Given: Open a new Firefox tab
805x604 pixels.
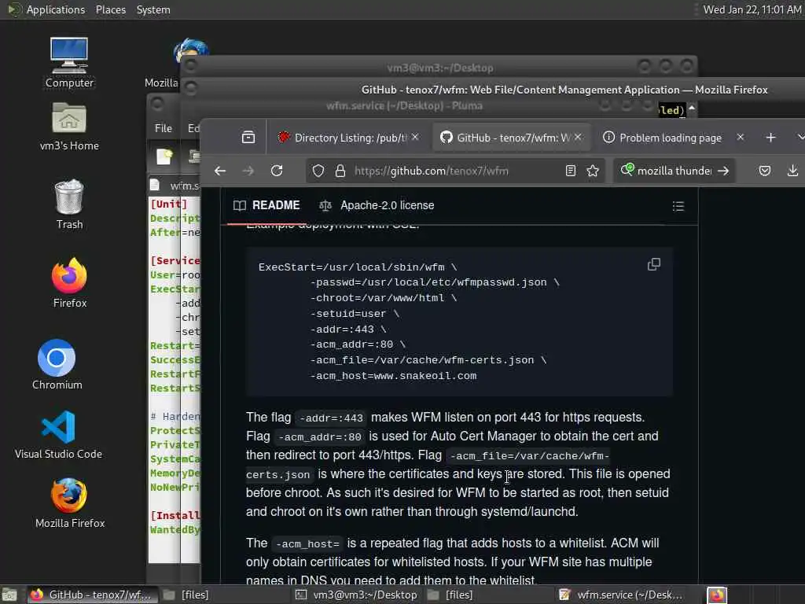Looking at the screenshot, I should [x=770, y=138].
